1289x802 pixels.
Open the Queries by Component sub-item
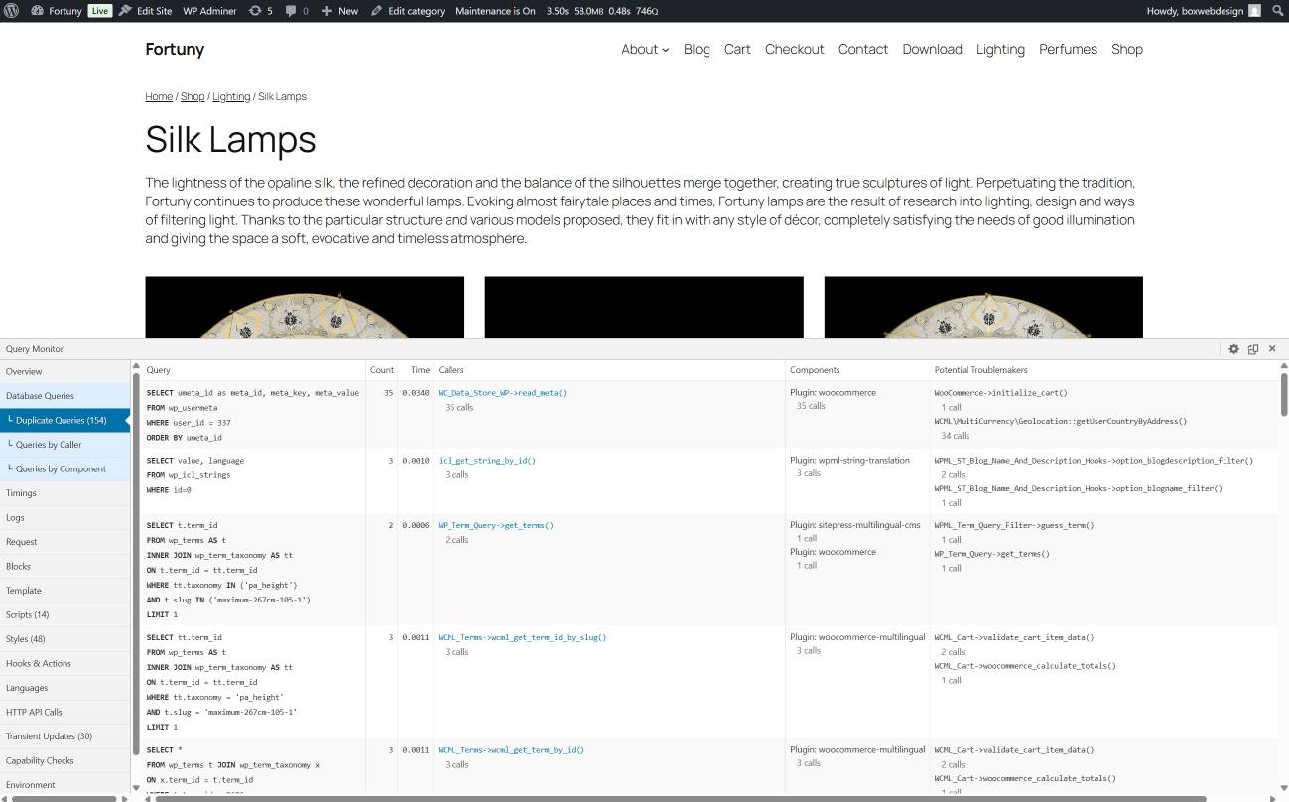61,468
